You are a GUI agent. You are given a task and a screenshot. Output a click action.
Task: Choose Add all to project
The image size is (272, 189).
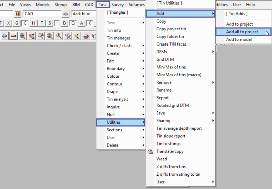point(242,32)
